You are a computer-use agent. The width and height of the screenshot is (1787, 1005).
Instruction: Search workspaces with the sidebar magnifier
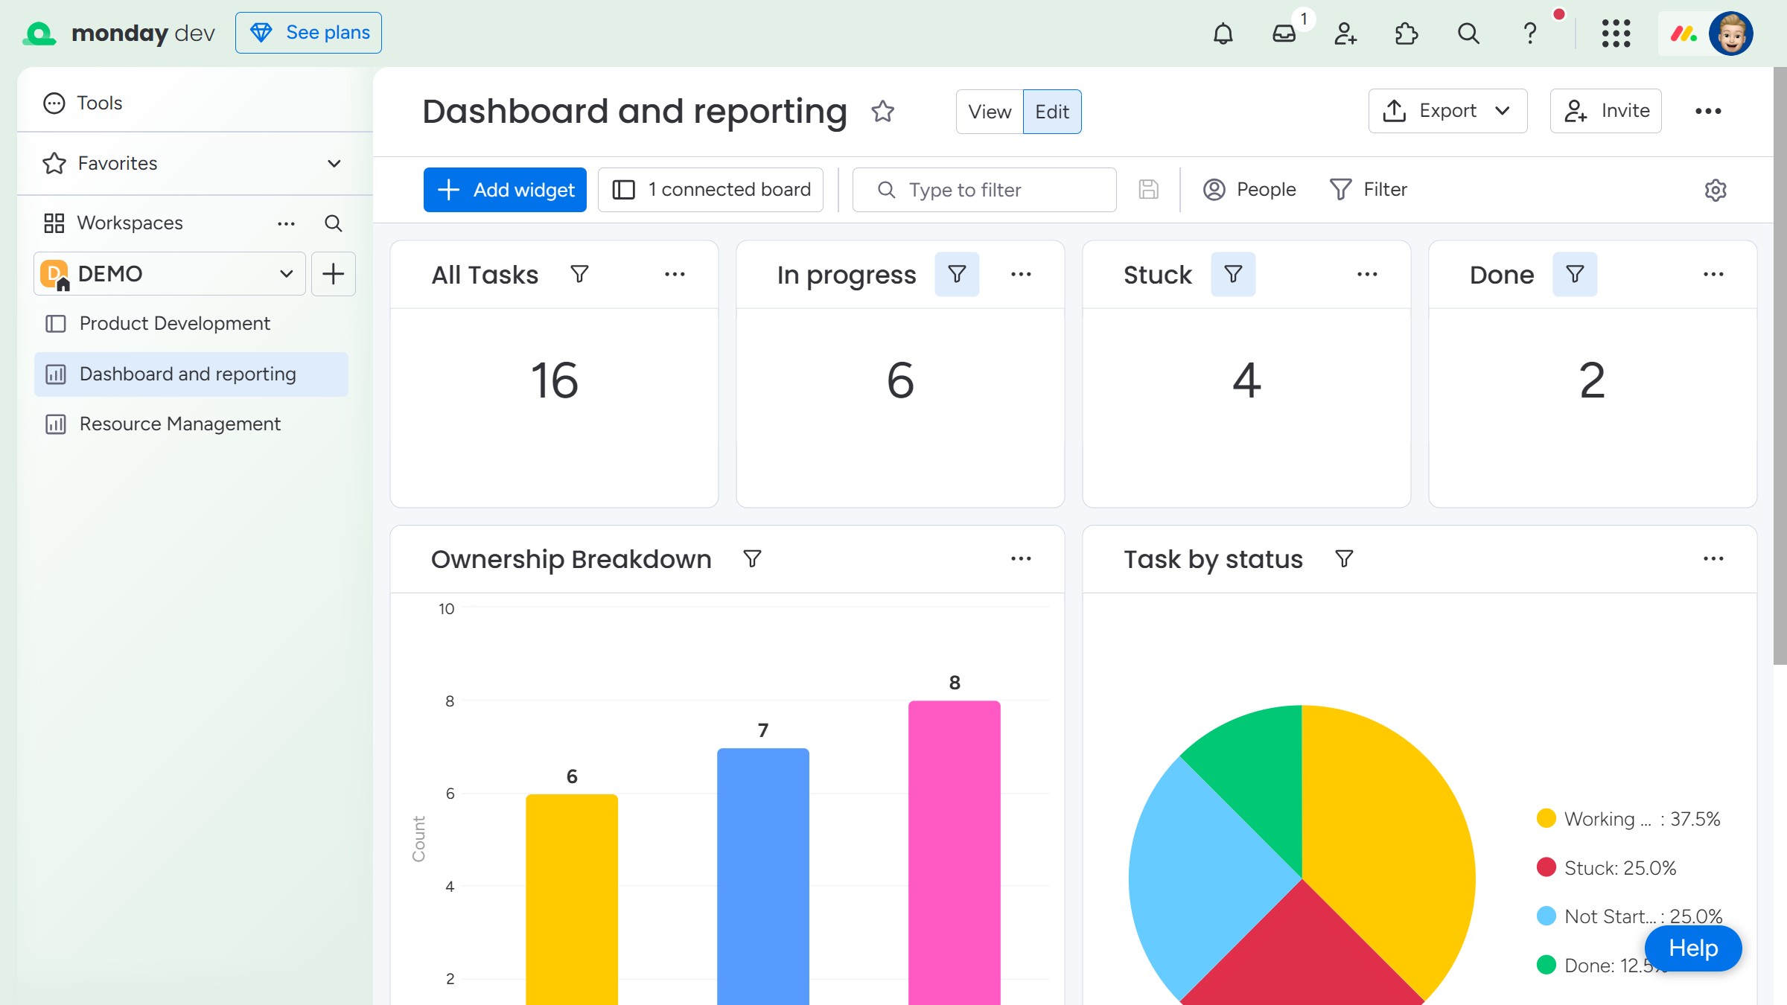333,223
